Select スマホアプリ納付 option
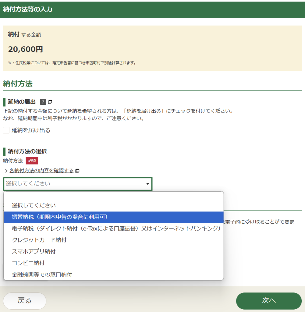This screenshot has width=305, height=312. tap(114, 252)
